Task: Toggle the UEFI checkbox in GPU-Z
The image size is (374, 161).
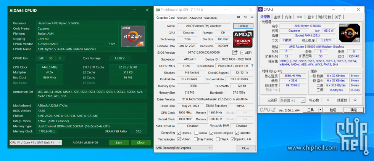Action: [x=242, y=53]
